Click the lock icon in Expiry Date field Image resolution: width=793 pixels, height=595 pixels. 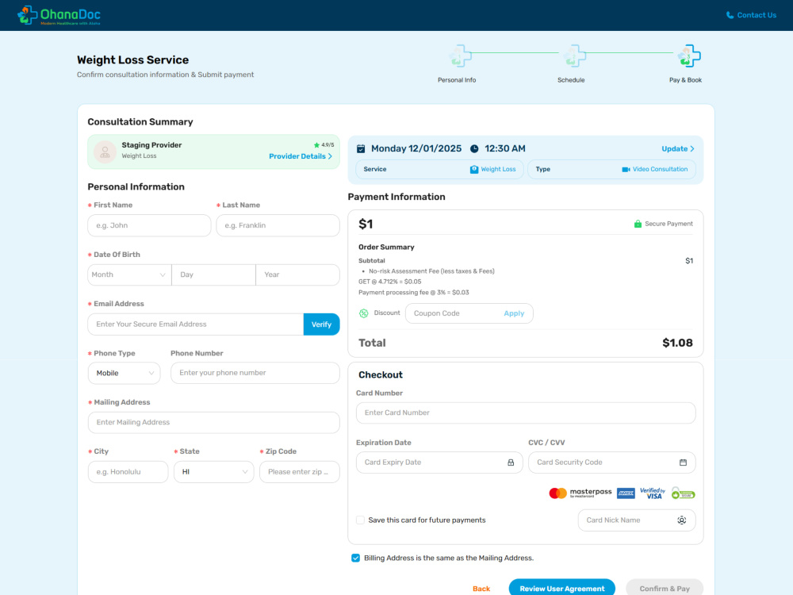[511, 463]
